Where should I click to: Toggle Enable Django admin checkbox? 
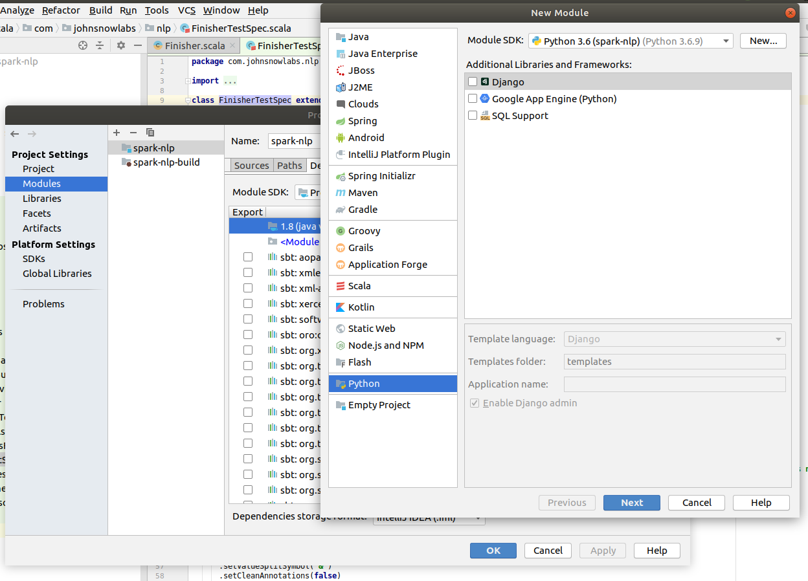(475, 402)
